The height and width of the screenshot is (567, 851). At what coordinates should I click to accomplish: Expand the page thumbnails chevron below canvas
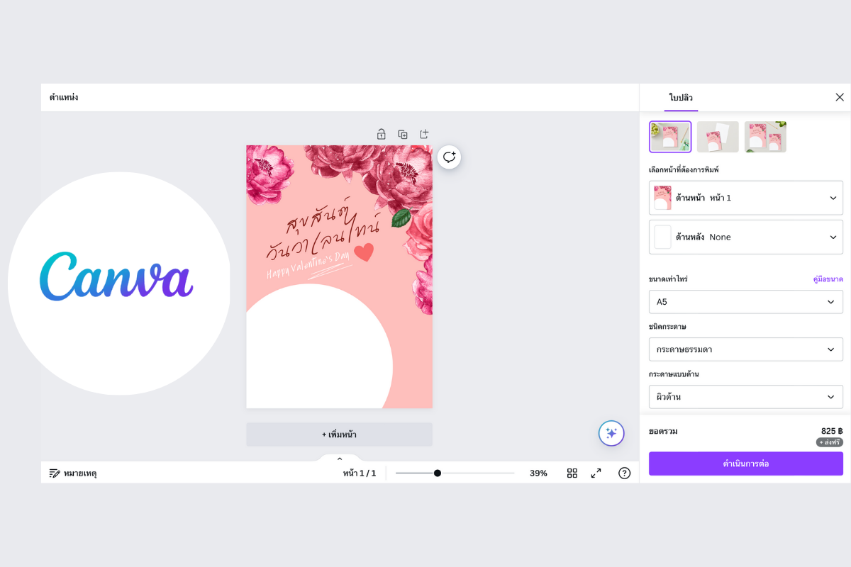click(x=340, y=459)
